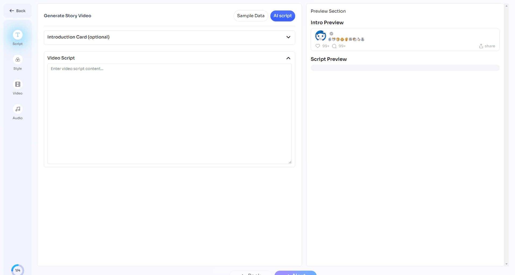This screenshot has width=515, height=275.
Task: Go to the Video step icon
Action: [17, 84]
